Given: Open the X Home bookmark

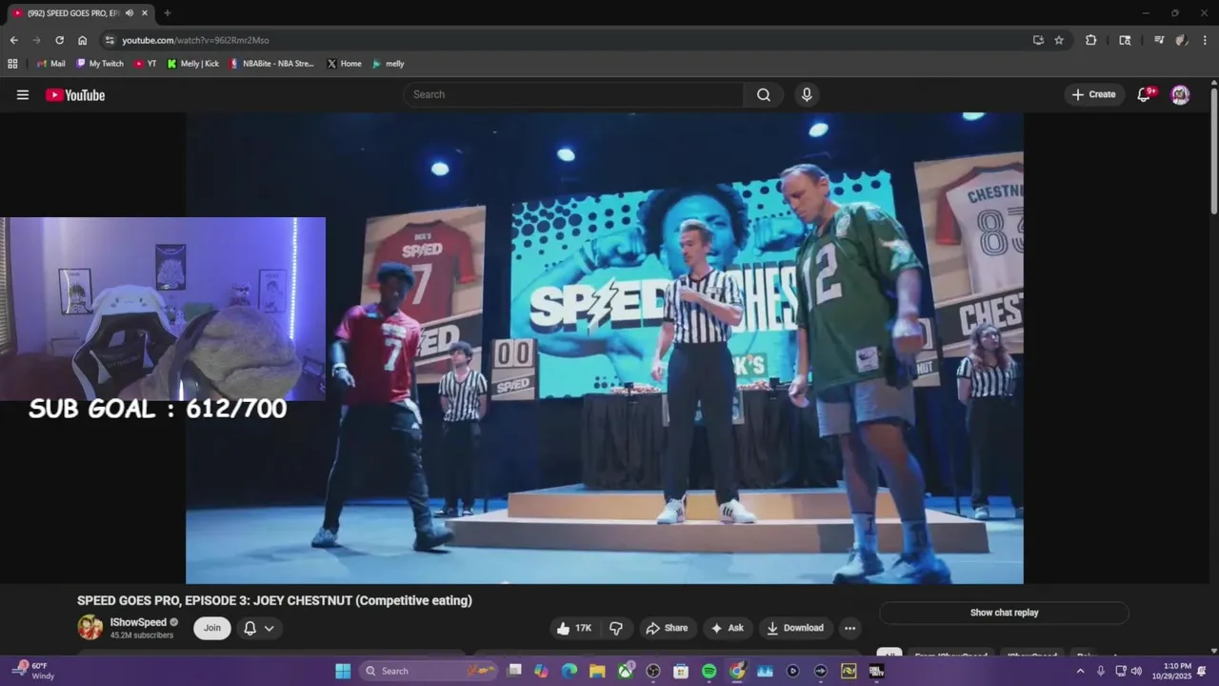Looking at the screenshot, I should tap(344, 64).
